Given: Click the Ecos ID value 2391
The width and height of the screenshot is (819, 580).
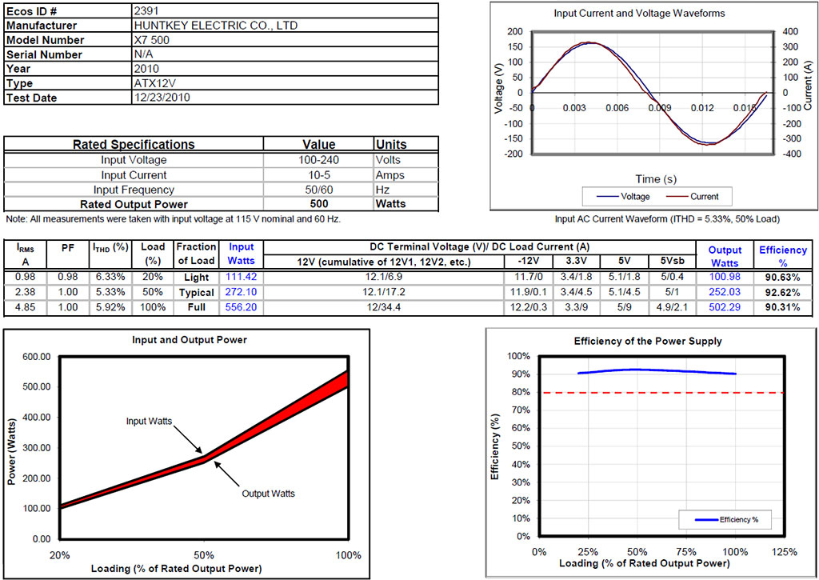Looking at the screenshot, I should pyautogui.click(x=146, y=10).
